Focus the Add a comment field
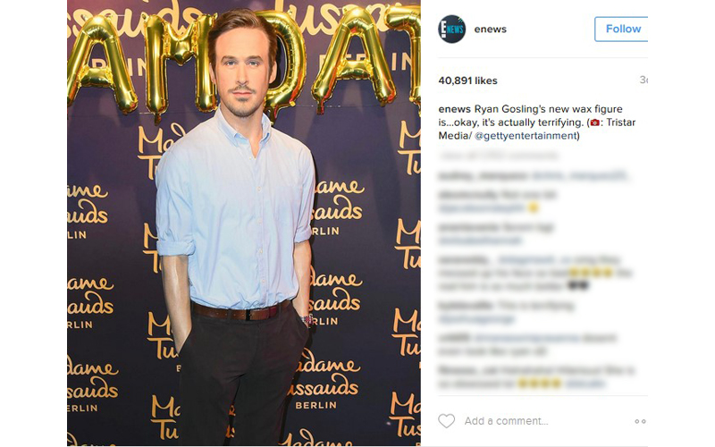715x447 pixels. point(506,421)
